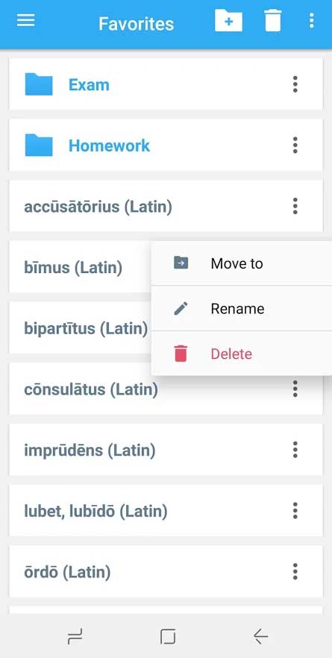Tap the new folder icon in header
The width and height of the screenshot is (332, 658).
click(228, 20)
